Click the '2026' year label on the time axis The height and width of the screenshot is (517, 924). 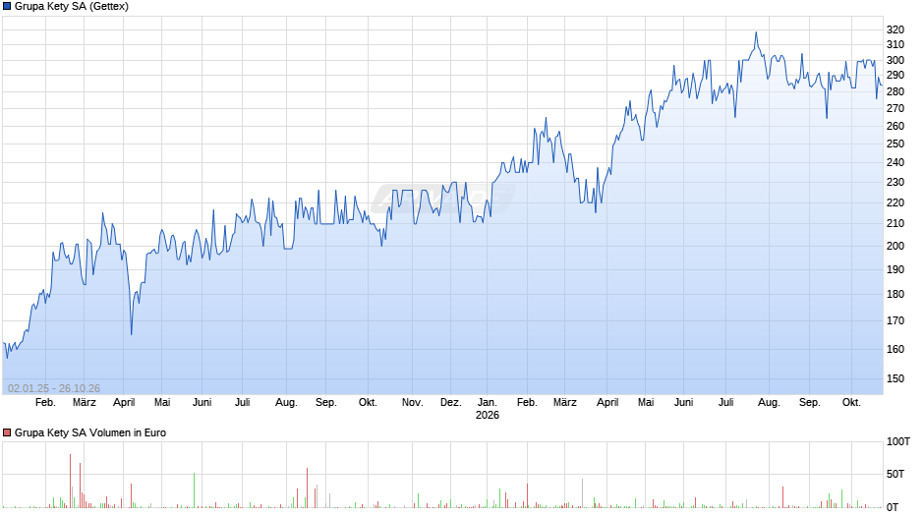488,415
